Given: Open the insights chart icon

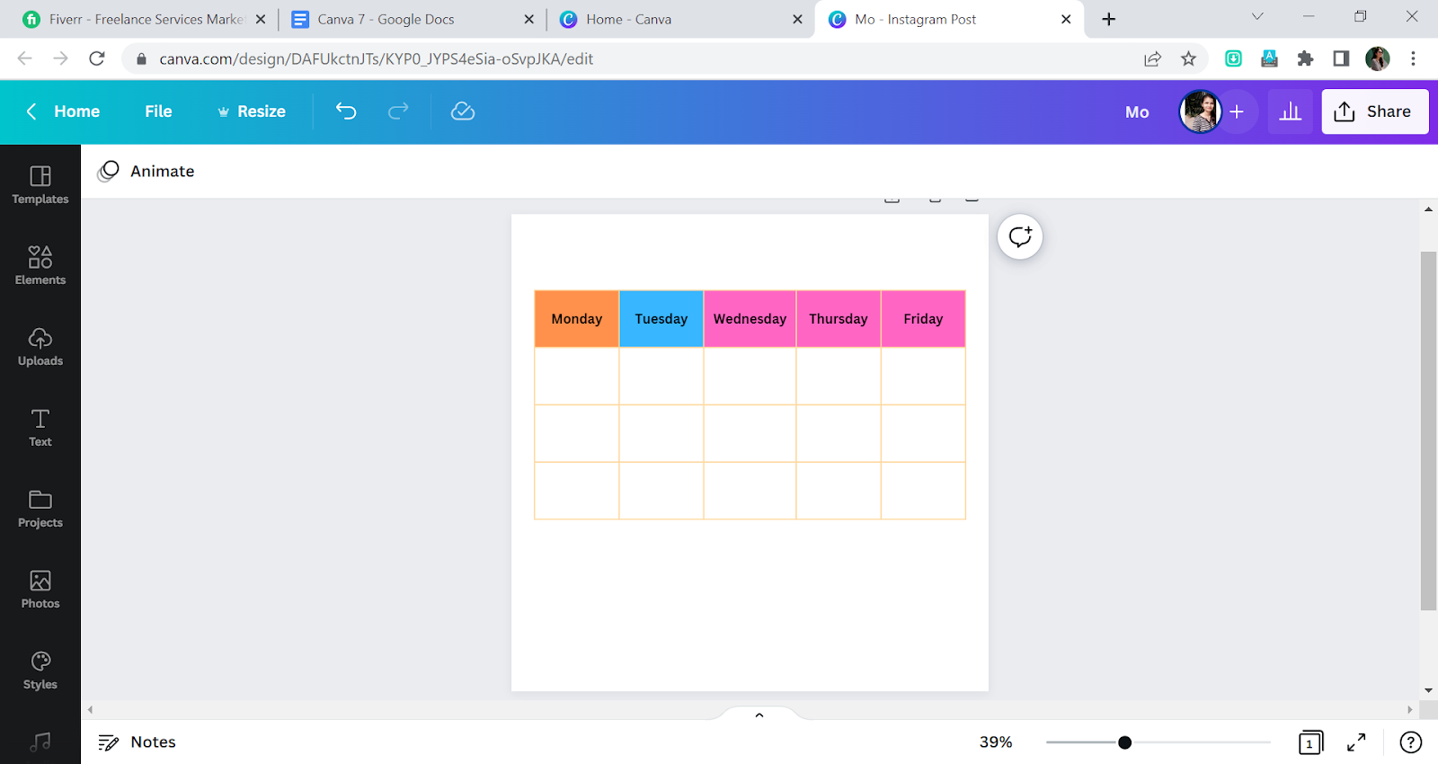Looking at the screenshot, I should [1291, 111].
